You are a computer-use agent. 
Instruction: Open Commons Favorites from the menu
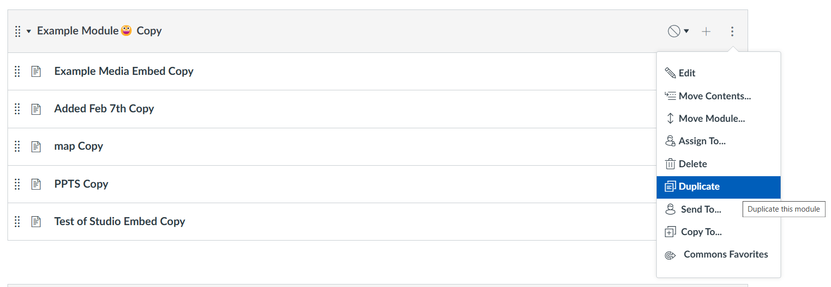coord(725,255)
